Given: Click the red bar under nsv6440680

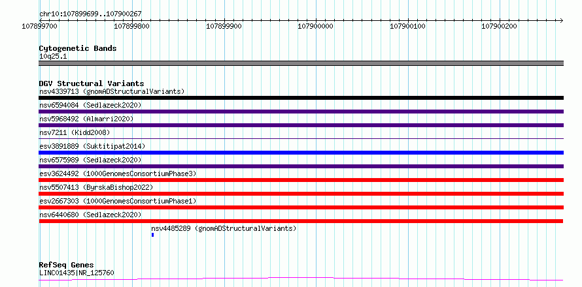Looking at the screenshot, I should point(301,221).
